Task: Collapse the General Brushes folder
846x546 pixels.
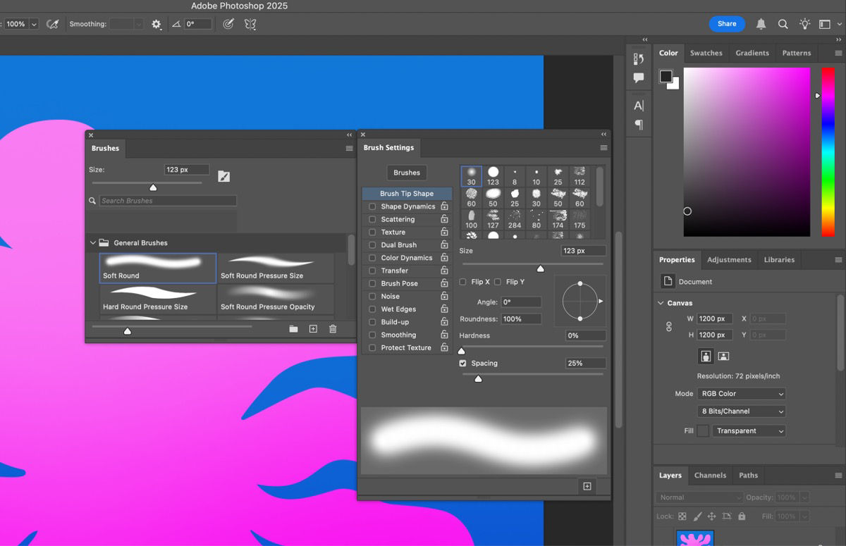Action: coord(92,243)
